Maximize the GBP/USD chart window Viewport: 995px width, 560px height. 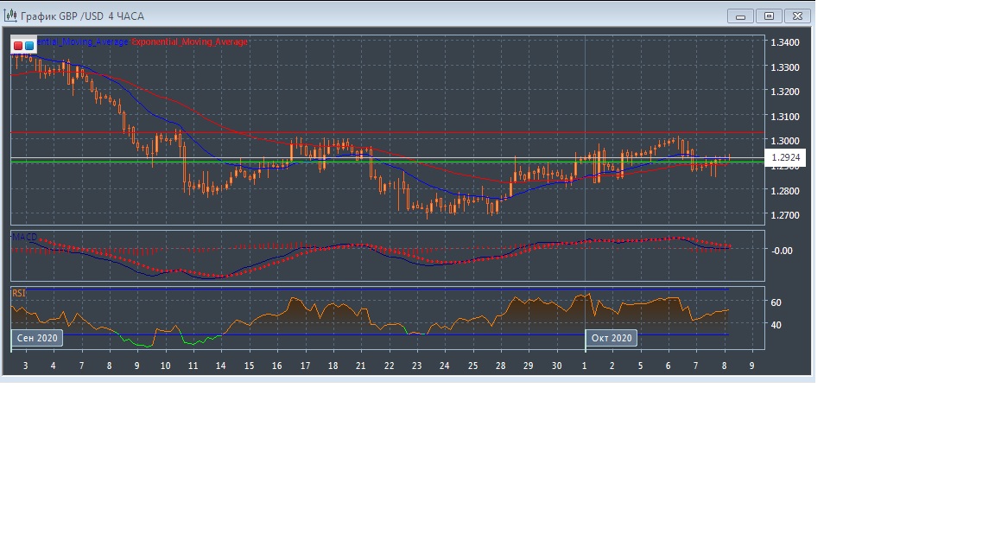[769, 16]
